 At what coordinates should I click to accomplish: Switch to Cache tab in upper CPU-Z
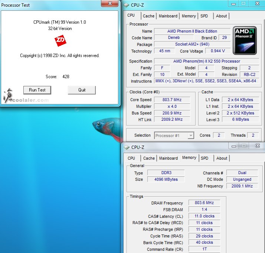(x=148, y=16)
